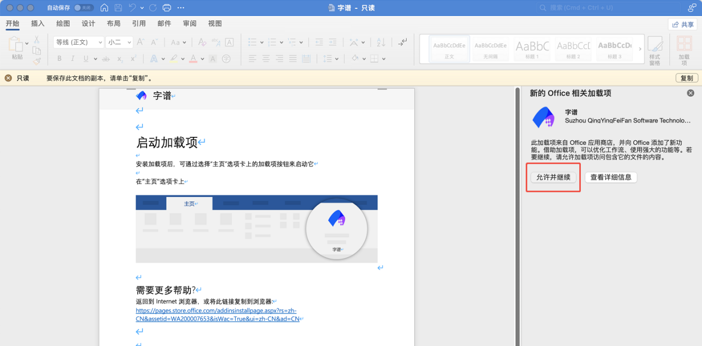702x346 pixels.
Task: Click the Home icon in title bar
Action: click(x=104, y=8)
